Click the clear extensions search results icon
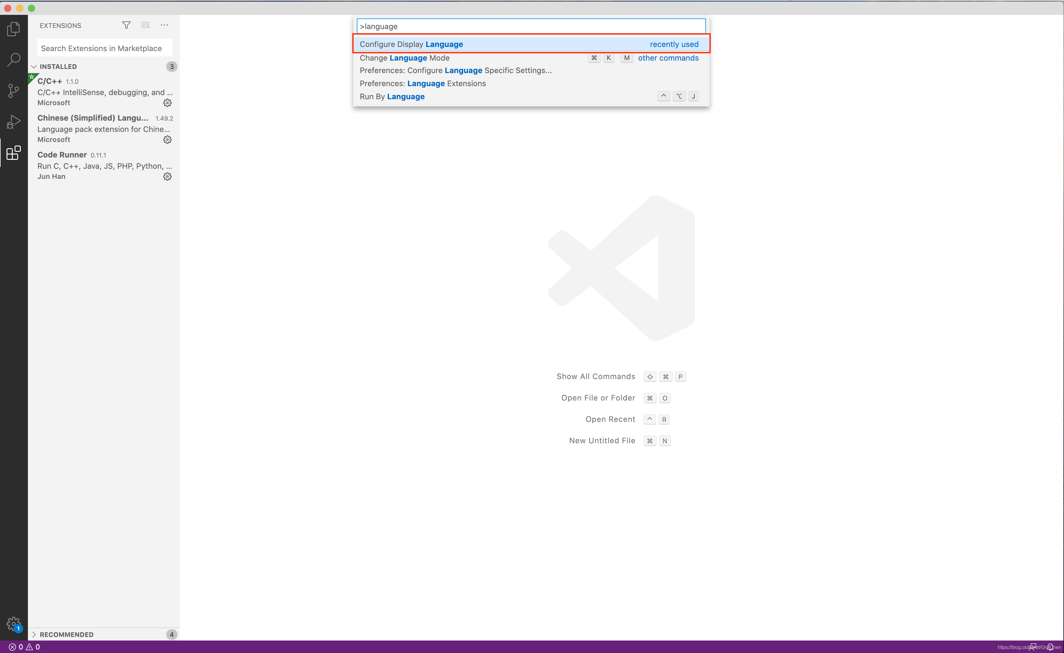Image resolution: width=1064 pixels, height=653 pixels. tap(145, 25)
